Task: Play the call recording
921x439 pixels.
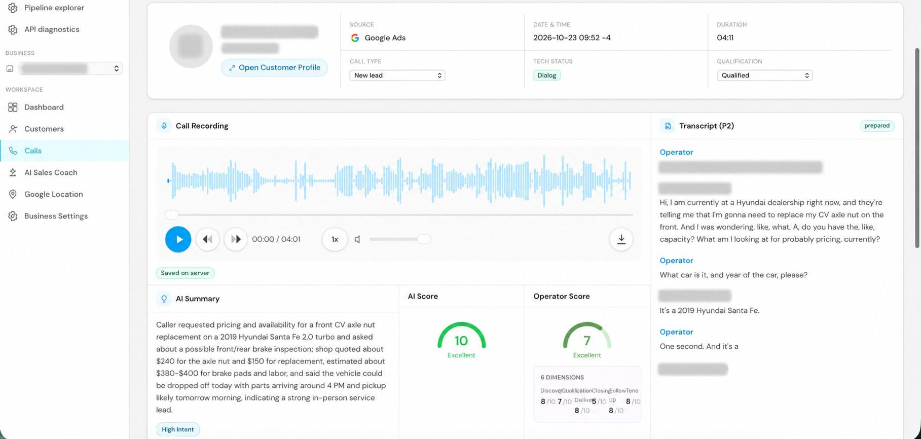Action: point(178,239)
